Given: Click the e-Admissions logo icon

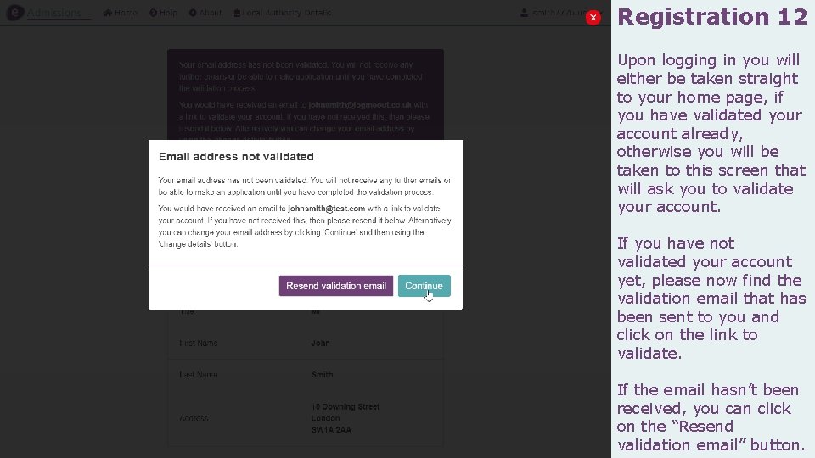Looking at the screenshot, I should (14, 13).
